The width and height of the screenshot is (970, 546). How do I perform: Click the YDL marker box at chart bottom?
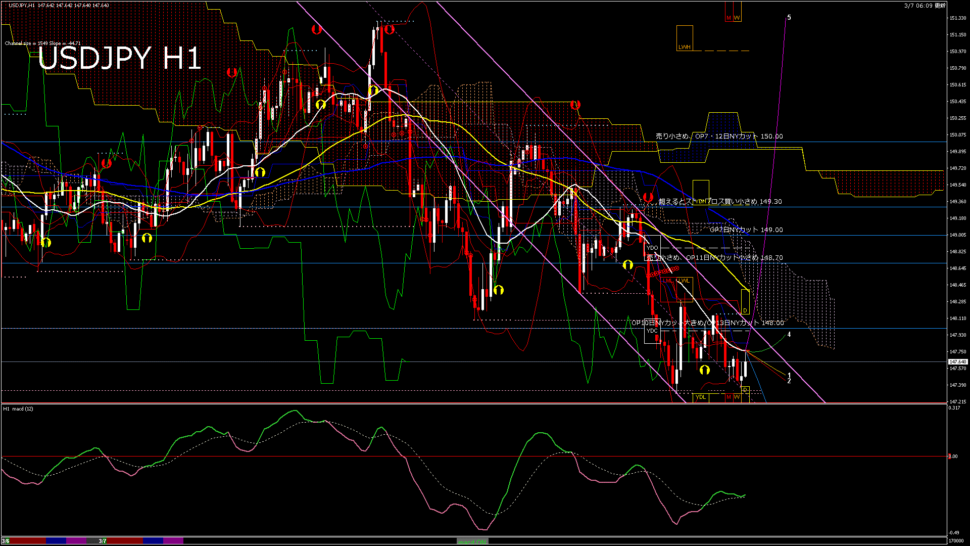tap(701, 397)
